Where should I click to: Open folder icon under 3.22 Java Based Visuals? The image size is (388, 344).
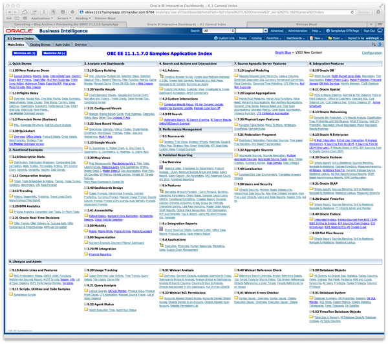(x=86, y=129)
